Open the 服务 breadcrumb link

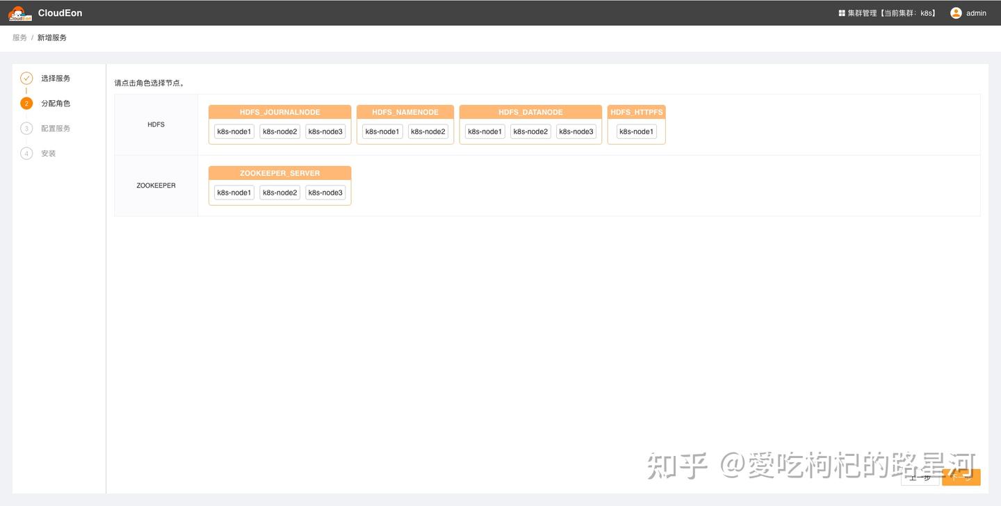coord(19,37)
